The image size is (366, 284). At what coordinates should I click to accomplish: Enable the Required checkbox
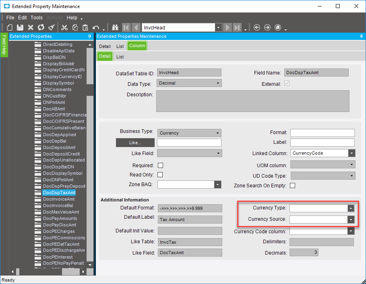[160, 166]
